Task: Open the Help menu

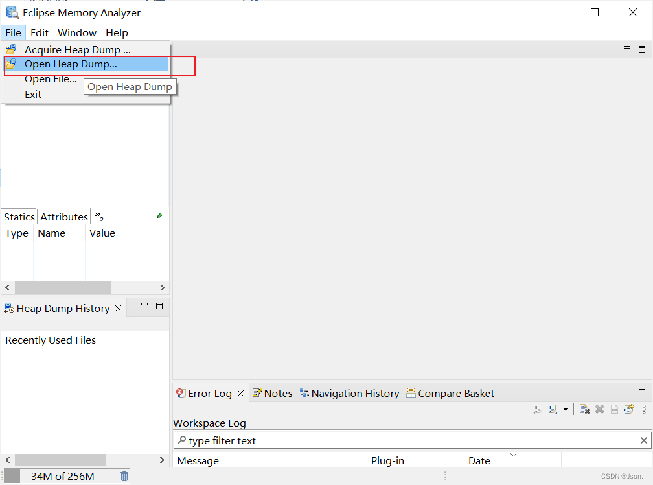Action: 117,32
